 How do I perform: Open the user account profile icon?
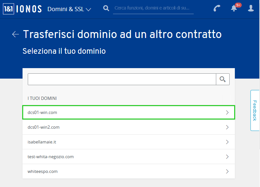(x=251, y=8)
